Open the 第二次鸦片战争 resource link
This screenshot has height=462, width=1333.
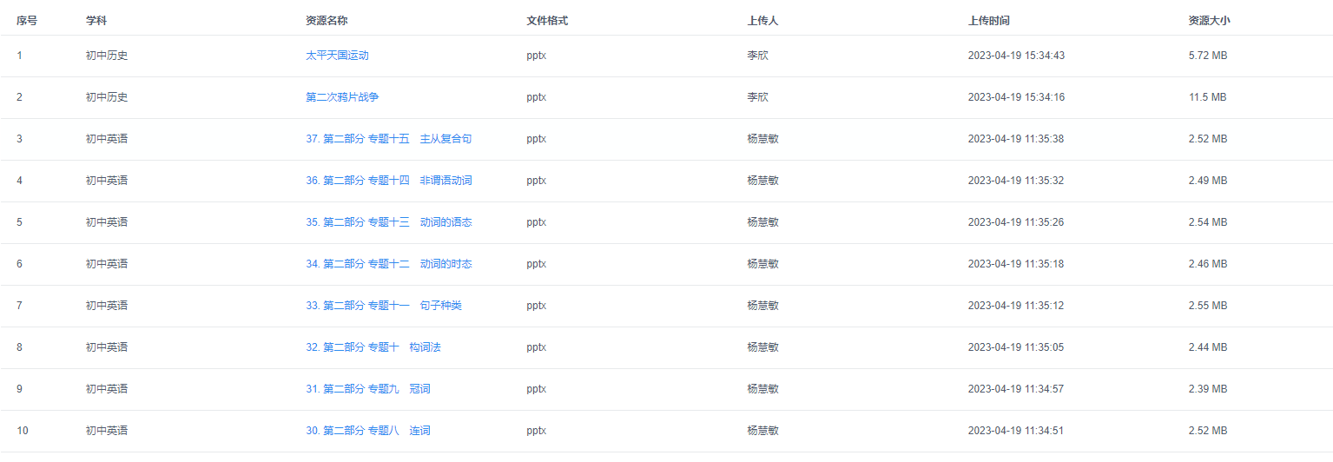click(342, 97)
